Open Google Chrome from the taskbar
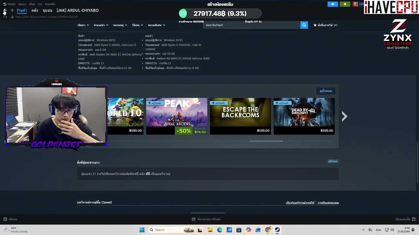Screen dimensions: 419x235 click(268, 230)
